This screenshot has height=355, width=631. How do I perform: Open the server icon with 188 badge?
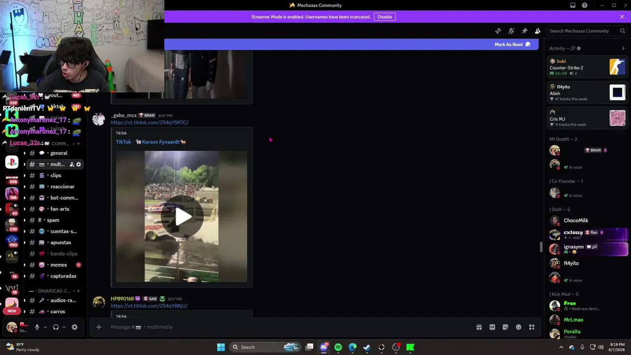click(x=12, y=194)
